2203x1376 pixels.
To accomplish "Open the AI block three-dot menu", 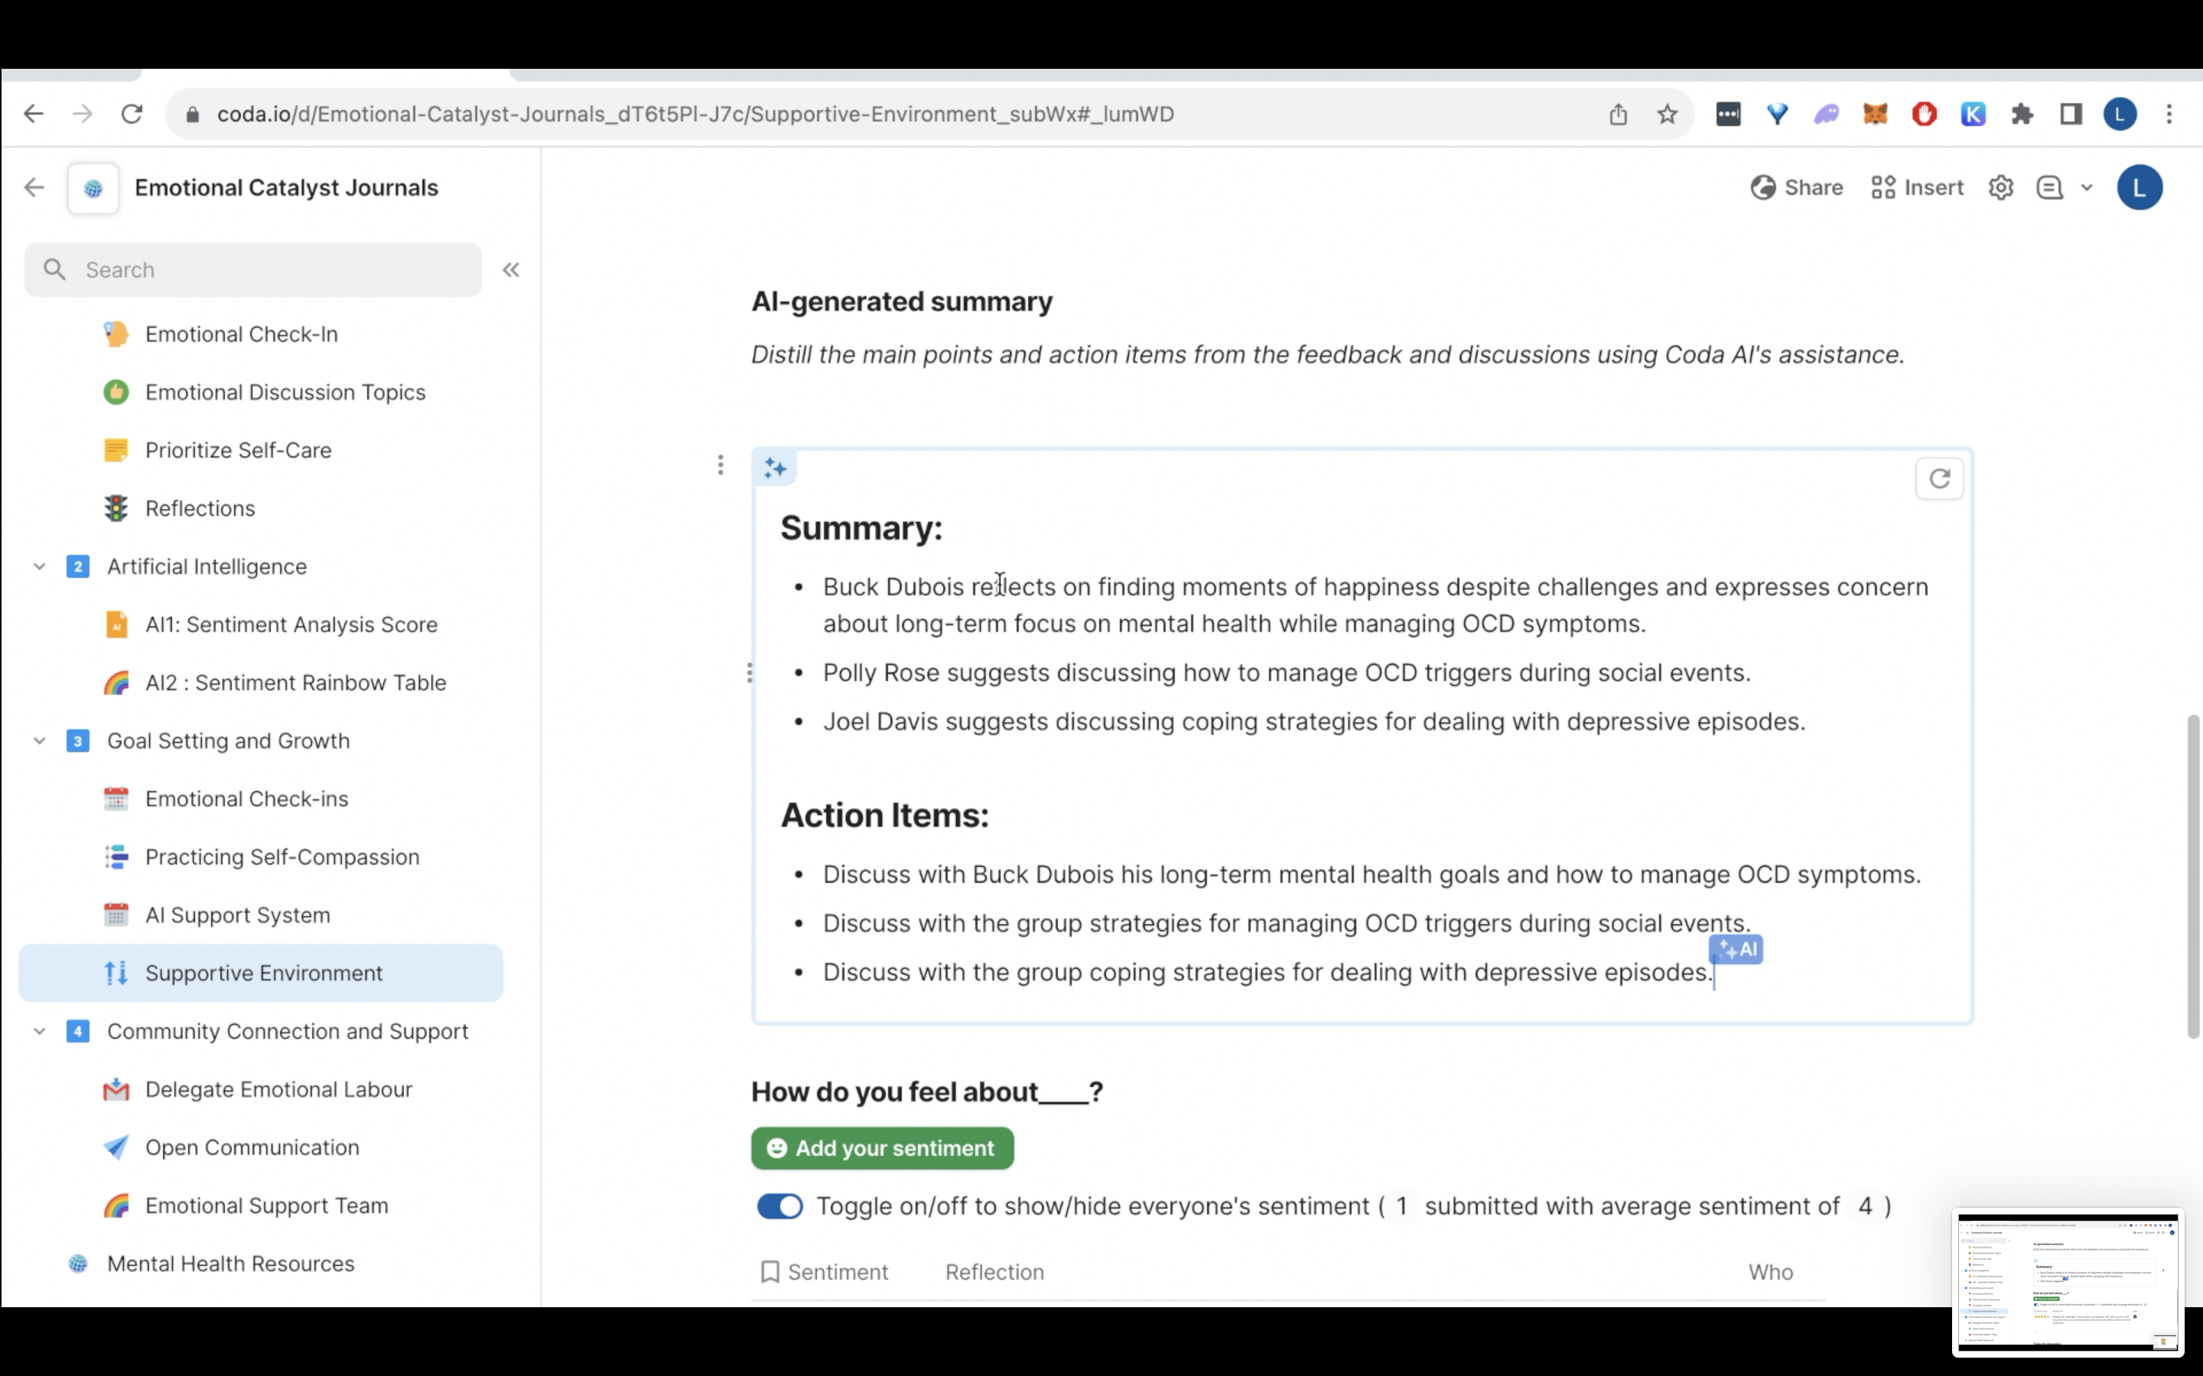I will 720,465.
